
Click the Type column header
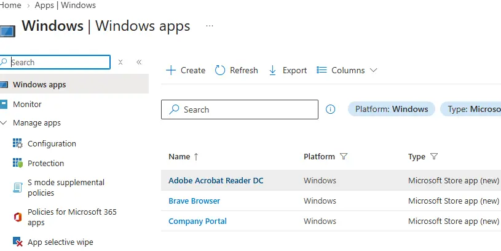coord(417,157)
